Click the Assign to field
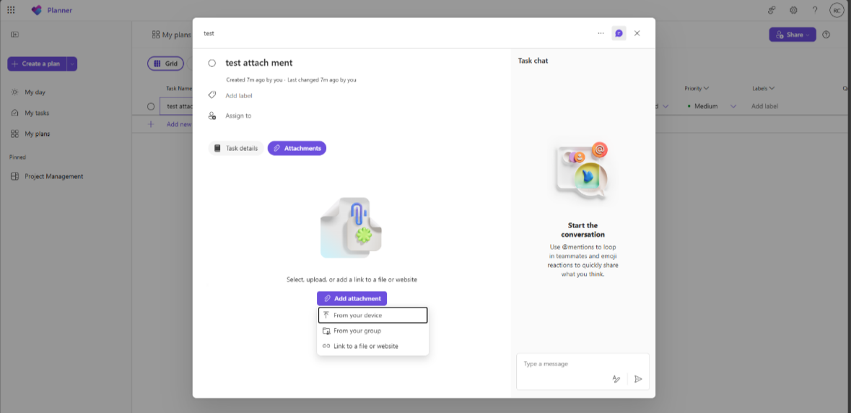Image resolution: width=851 pixels, height=413 pixels. tap(238, 116)
